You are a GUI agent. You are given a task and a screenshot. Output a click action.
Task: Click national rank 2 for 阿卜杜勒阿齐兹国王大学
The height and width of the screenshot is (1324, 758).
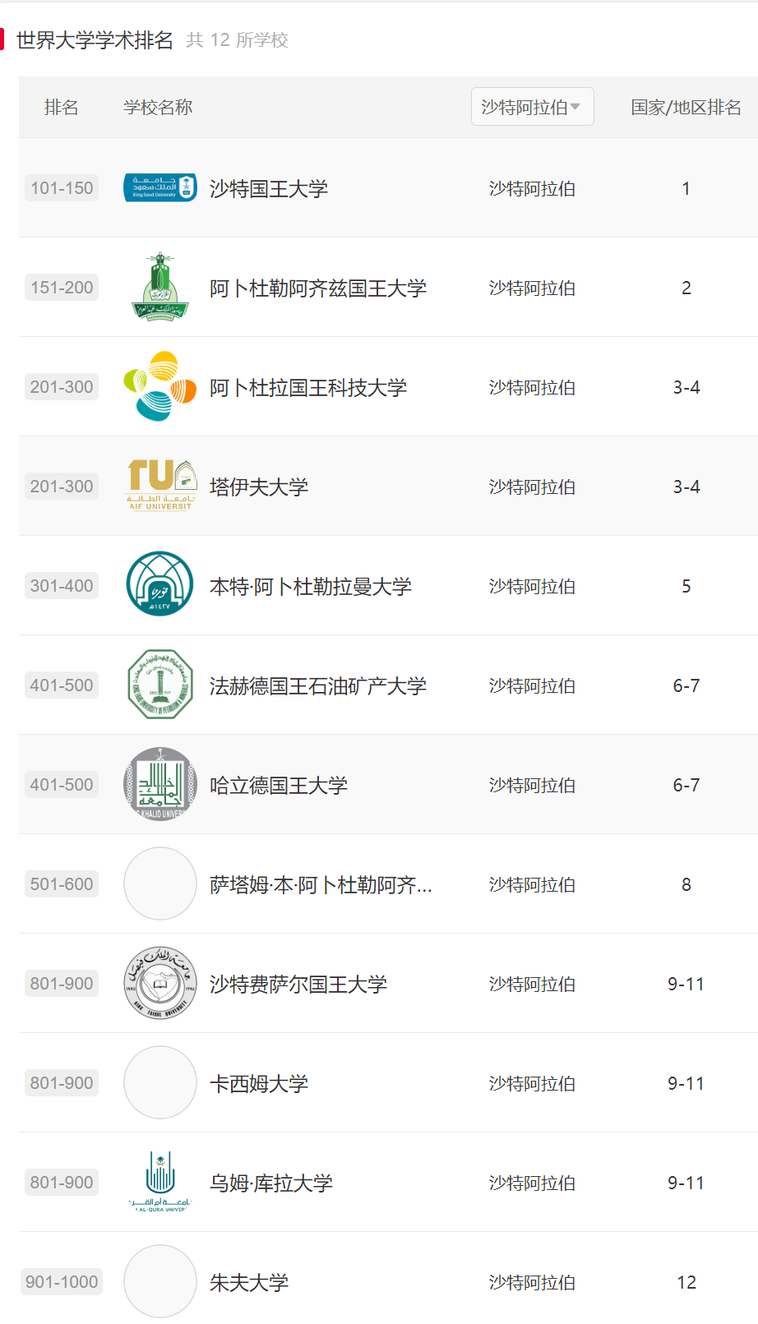686,288
